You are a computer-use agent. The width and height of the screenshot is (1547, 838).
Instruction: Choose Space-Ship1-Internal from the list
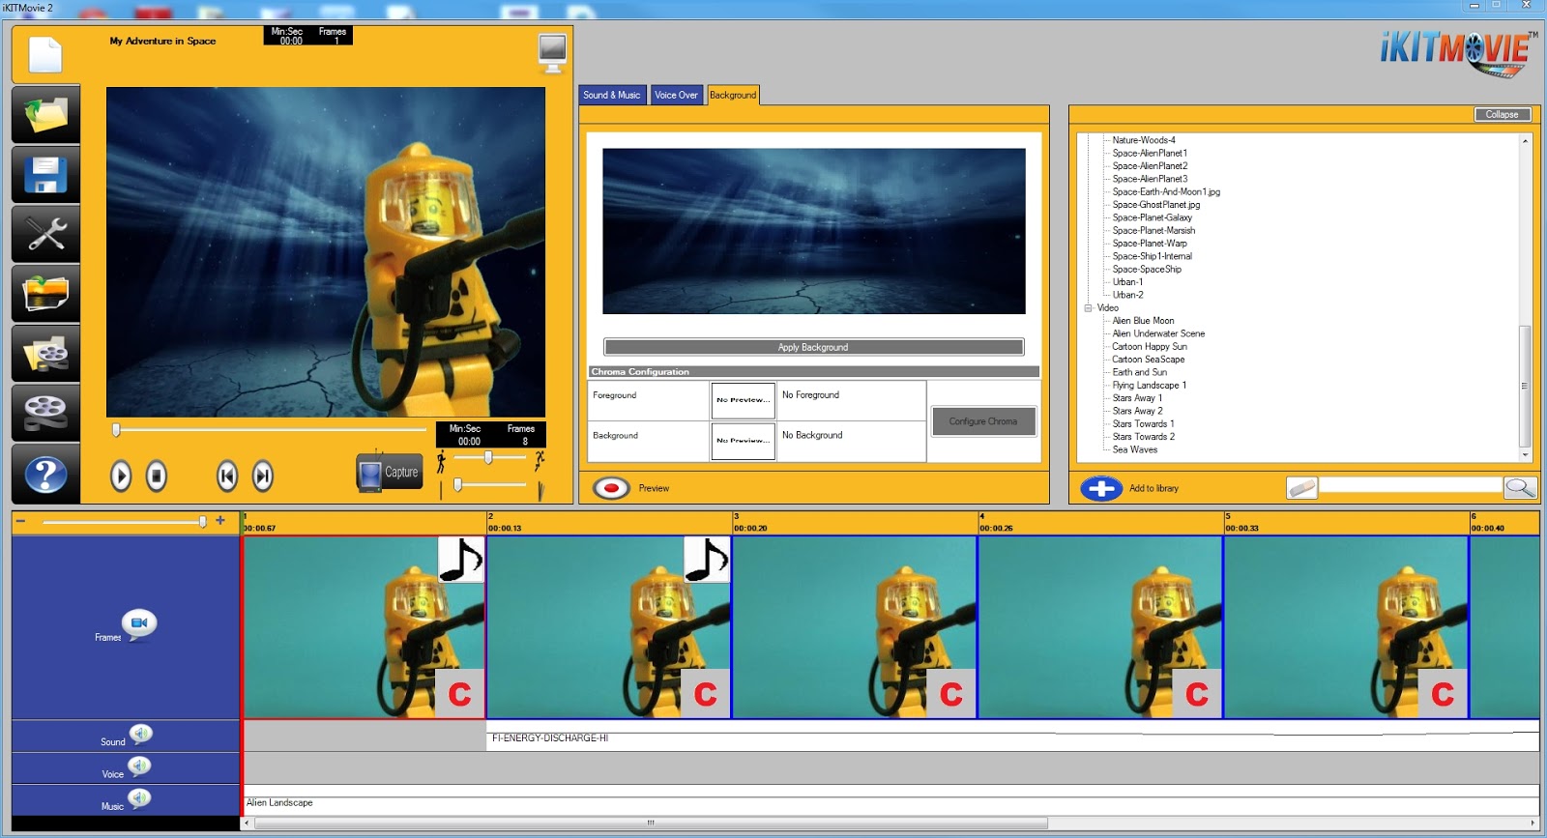point(1152,256)
